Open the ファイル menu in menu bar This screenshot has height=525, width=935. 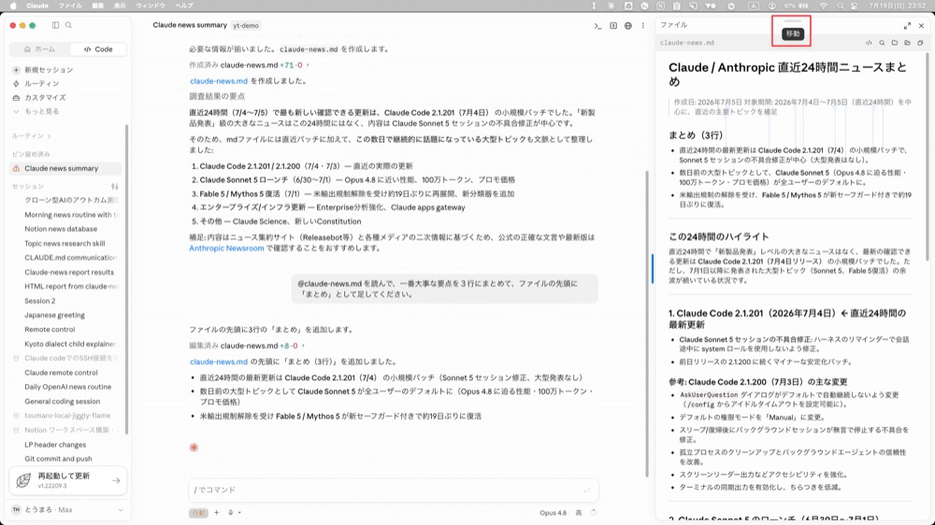pos(70,6)
